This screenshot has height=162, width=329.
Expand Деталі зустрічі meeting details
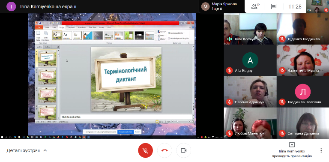tap(27, 150)
